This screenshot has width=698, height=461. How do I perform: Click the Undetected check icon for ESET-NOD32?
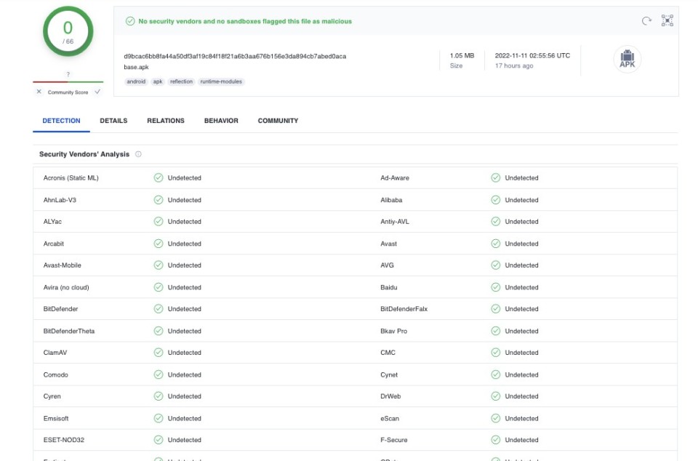(x=159, y=440)
